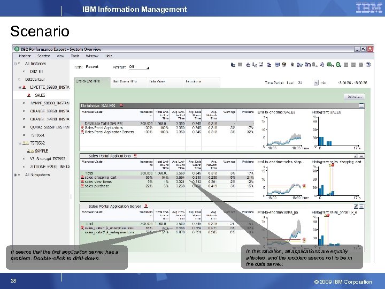The height and width of the screenshot is (289, 385).
Task: Click the alert icon of sales_shopping_cart row
Action: (82, 177)
